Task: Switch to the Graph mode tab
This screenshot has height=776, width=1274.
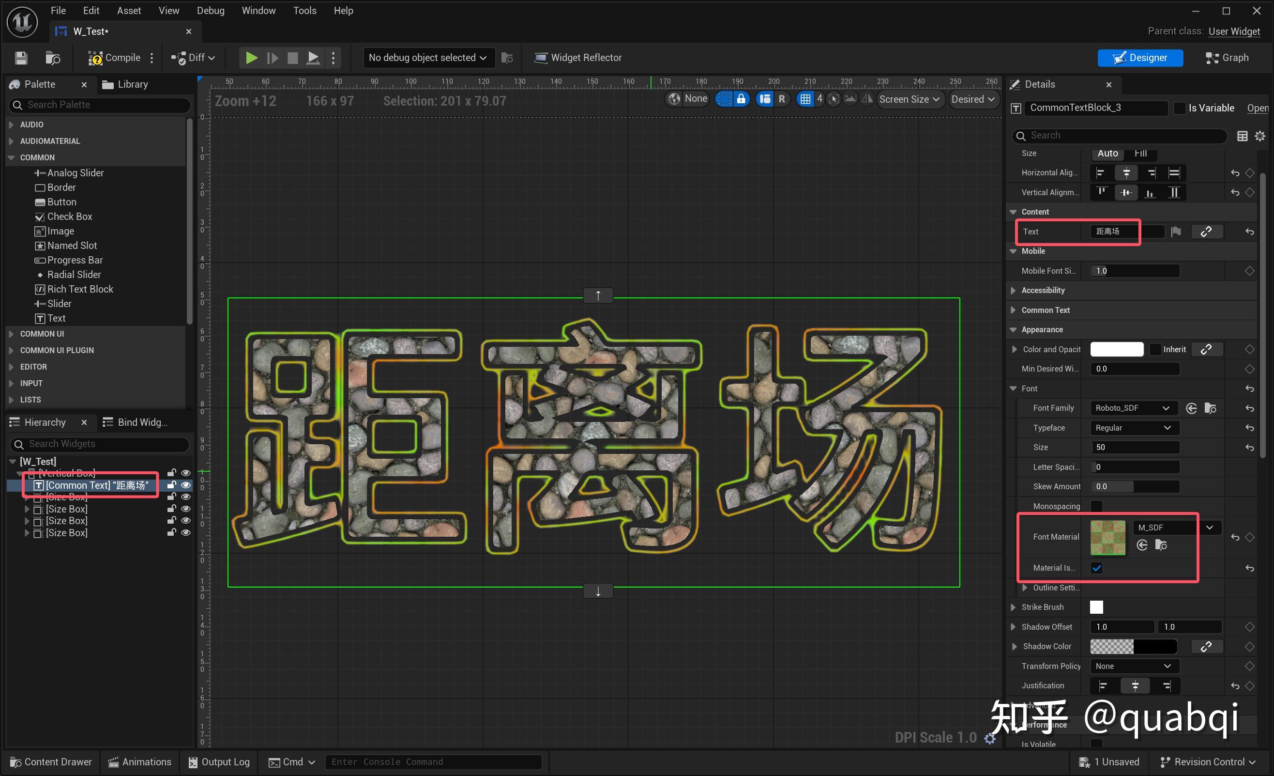Action: (1227, 58)
